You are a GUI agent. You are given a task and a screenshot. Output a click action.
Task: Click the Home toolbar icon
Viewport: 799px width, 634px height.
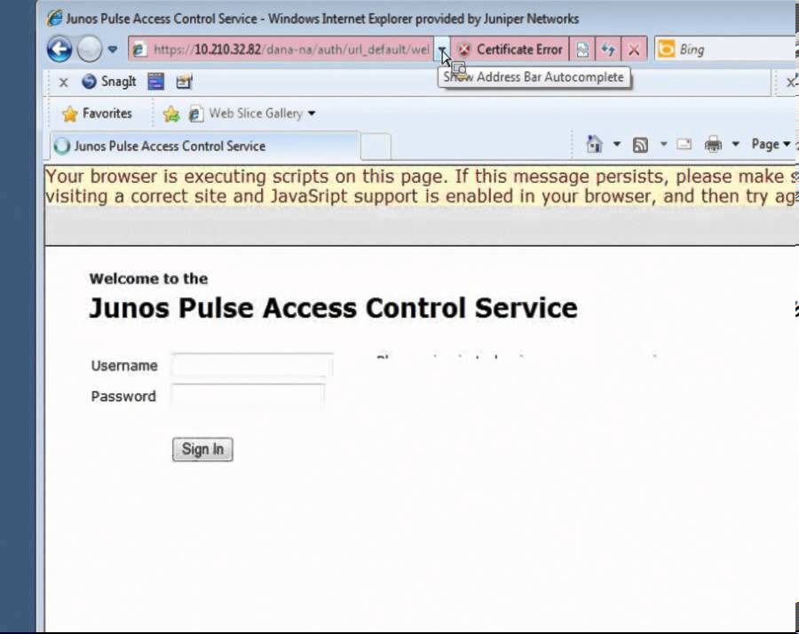tap(594, 144)
